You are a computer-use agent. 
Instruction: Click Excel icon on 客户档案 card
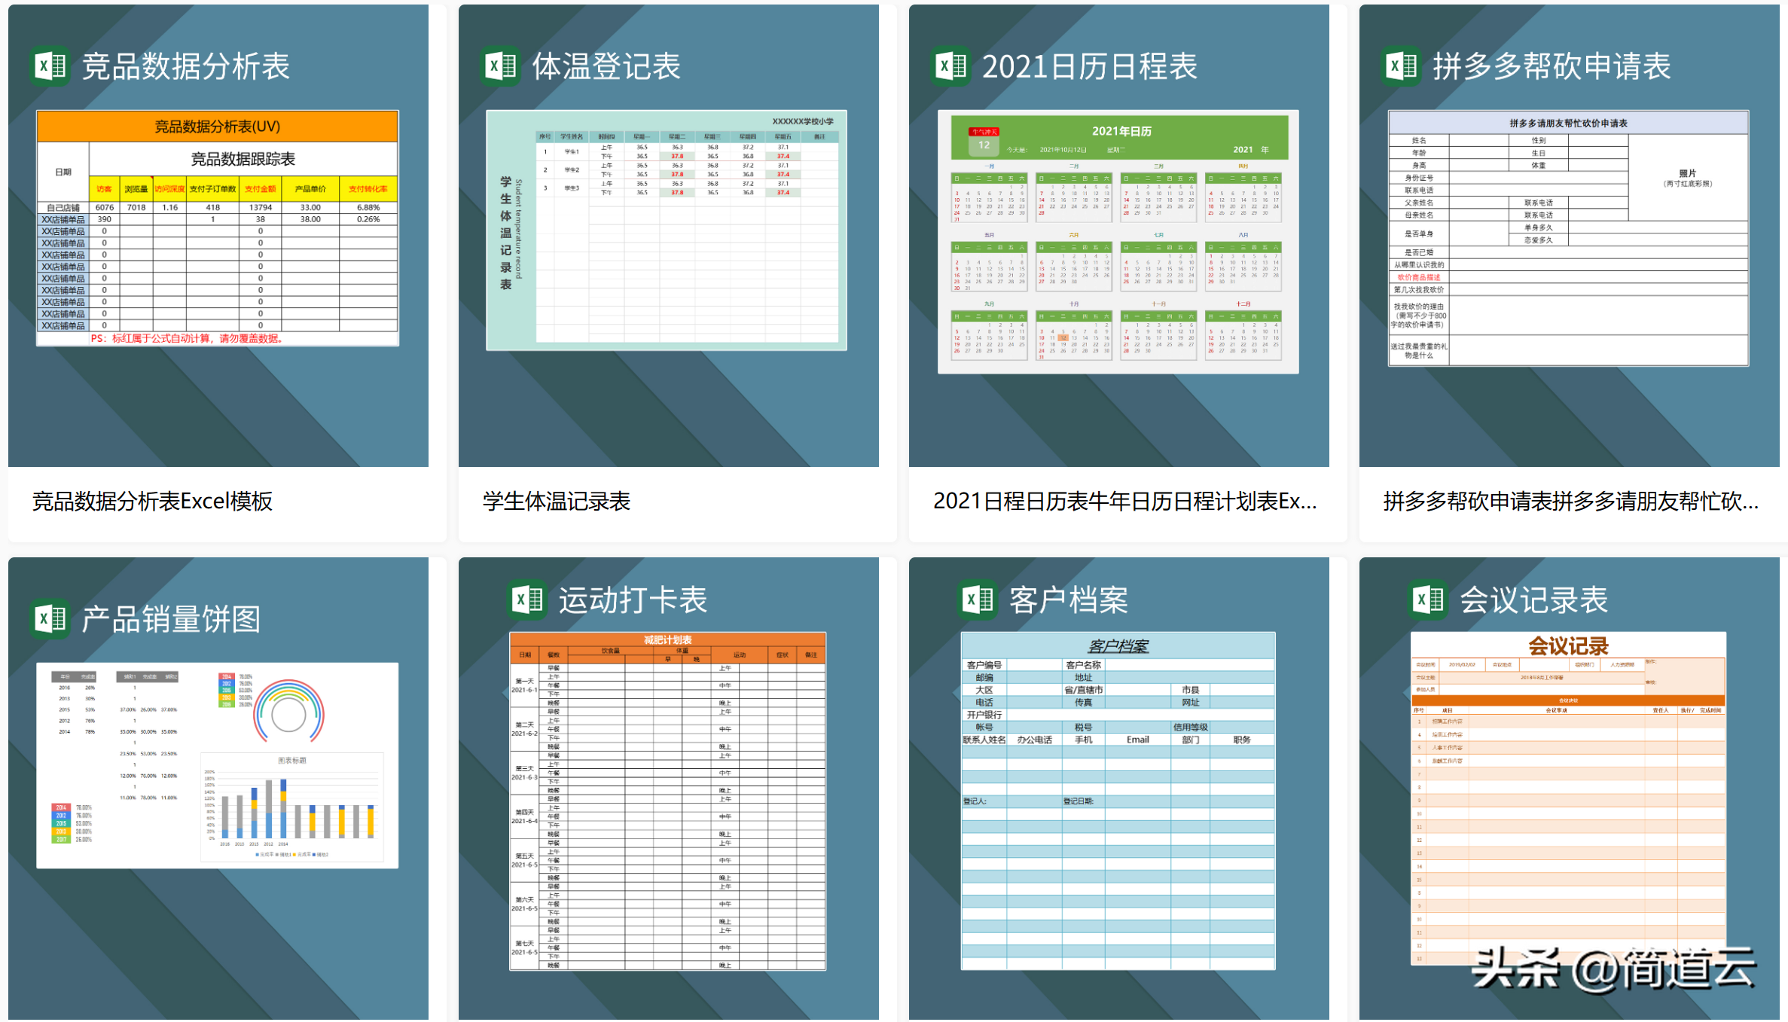978,600
